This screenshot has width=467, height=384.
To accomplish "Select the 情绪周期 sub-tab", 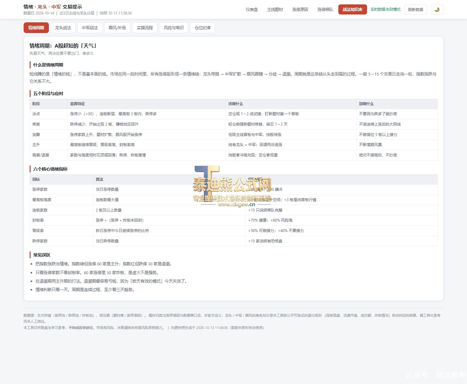I will click(x=36, y=28).
